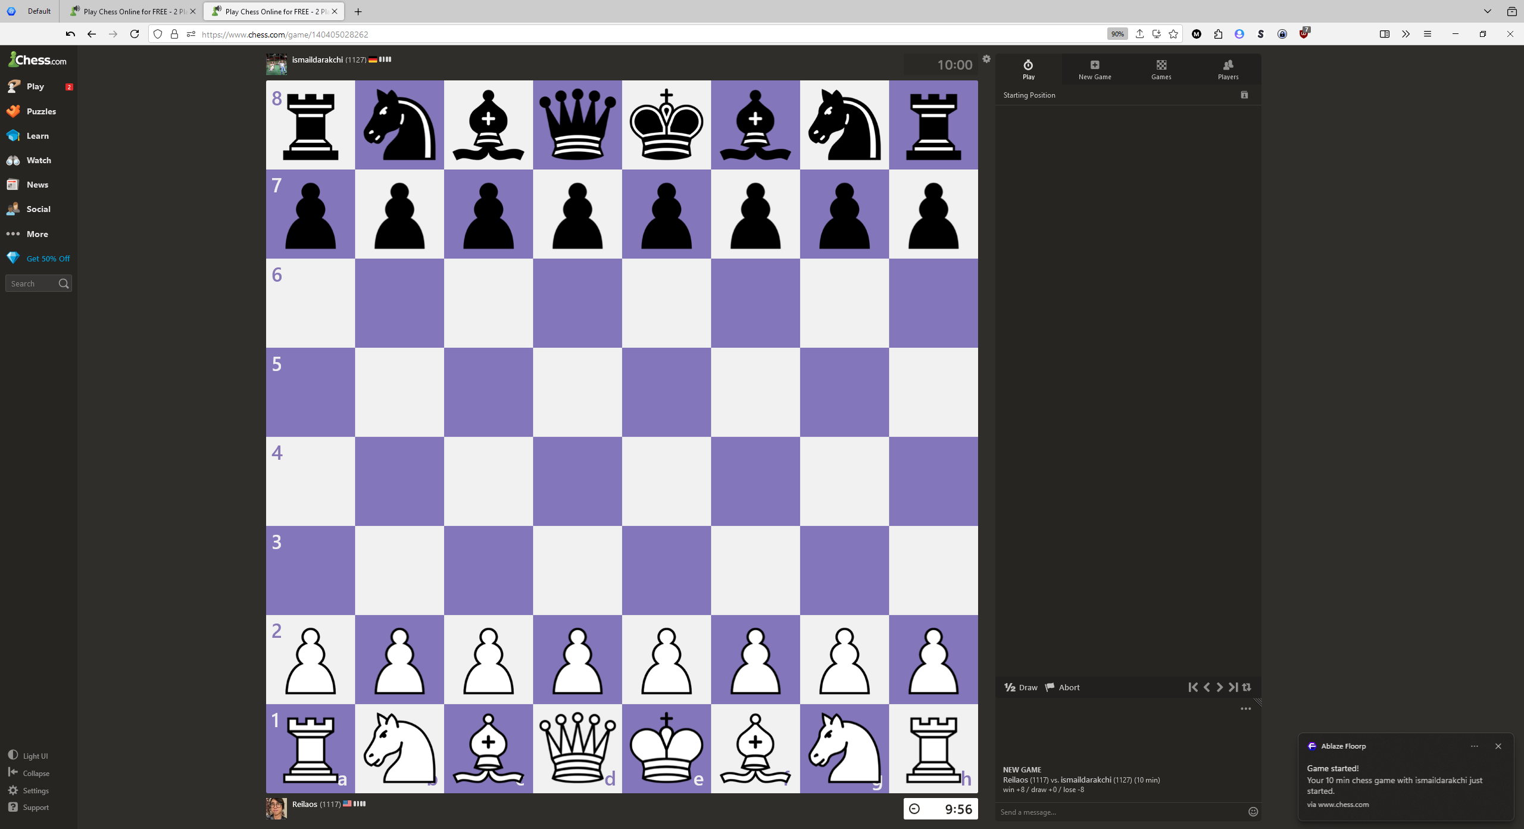Jump to the last move
The width and height of the screenshot is (1524, 829).
tap(1233, 687)
